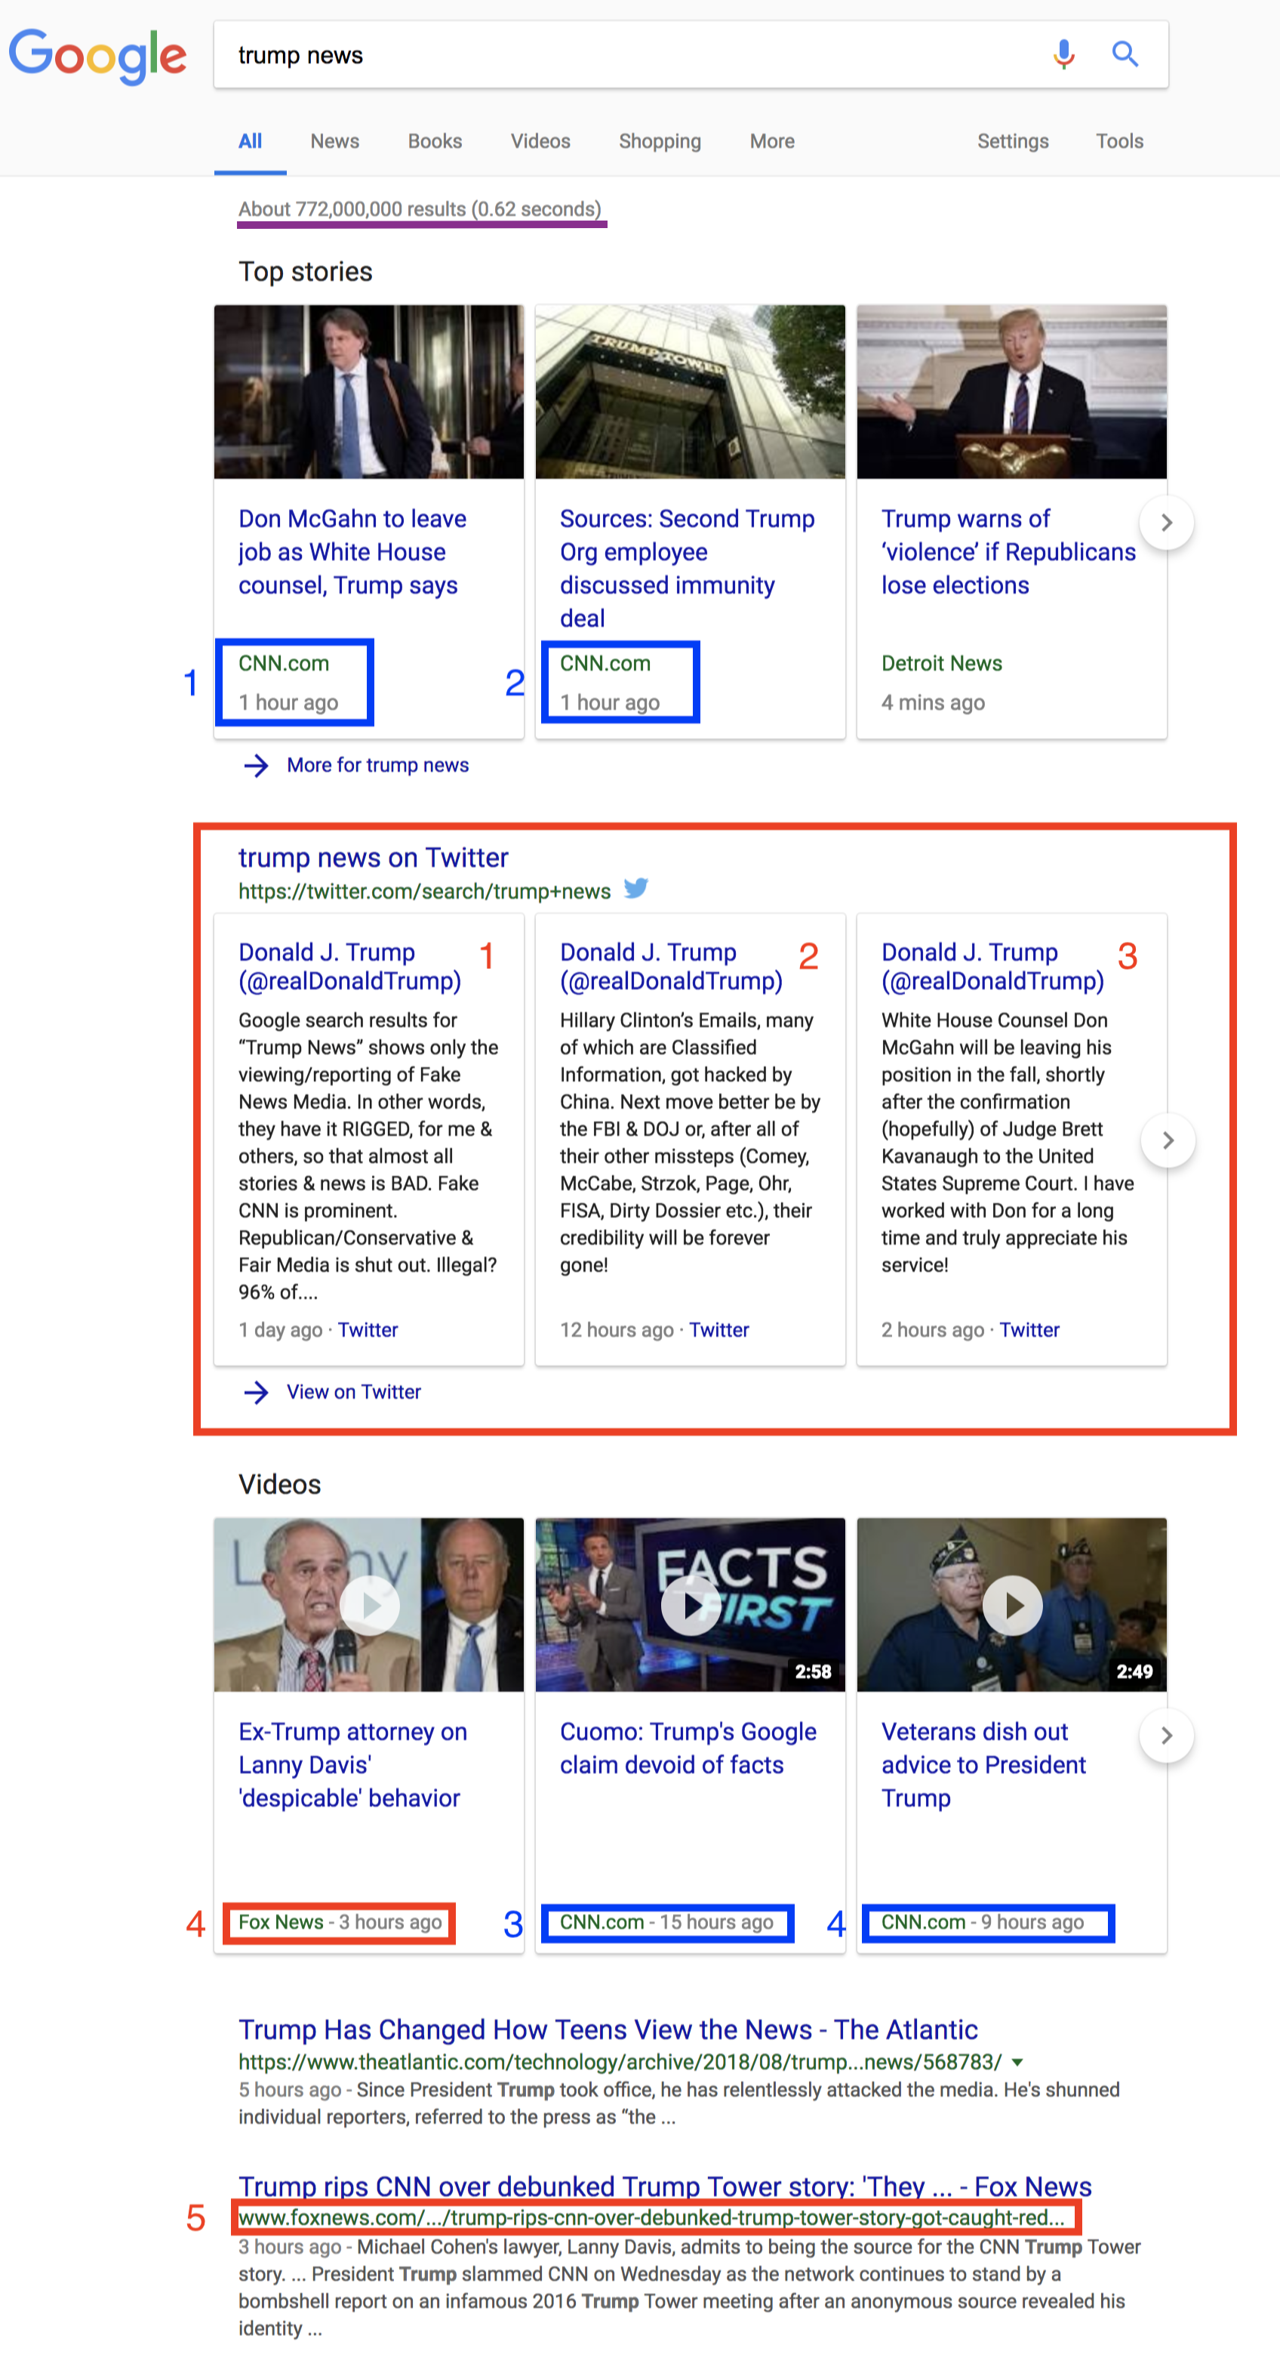Open The Atlantic teens news result title

[608, 2030]
